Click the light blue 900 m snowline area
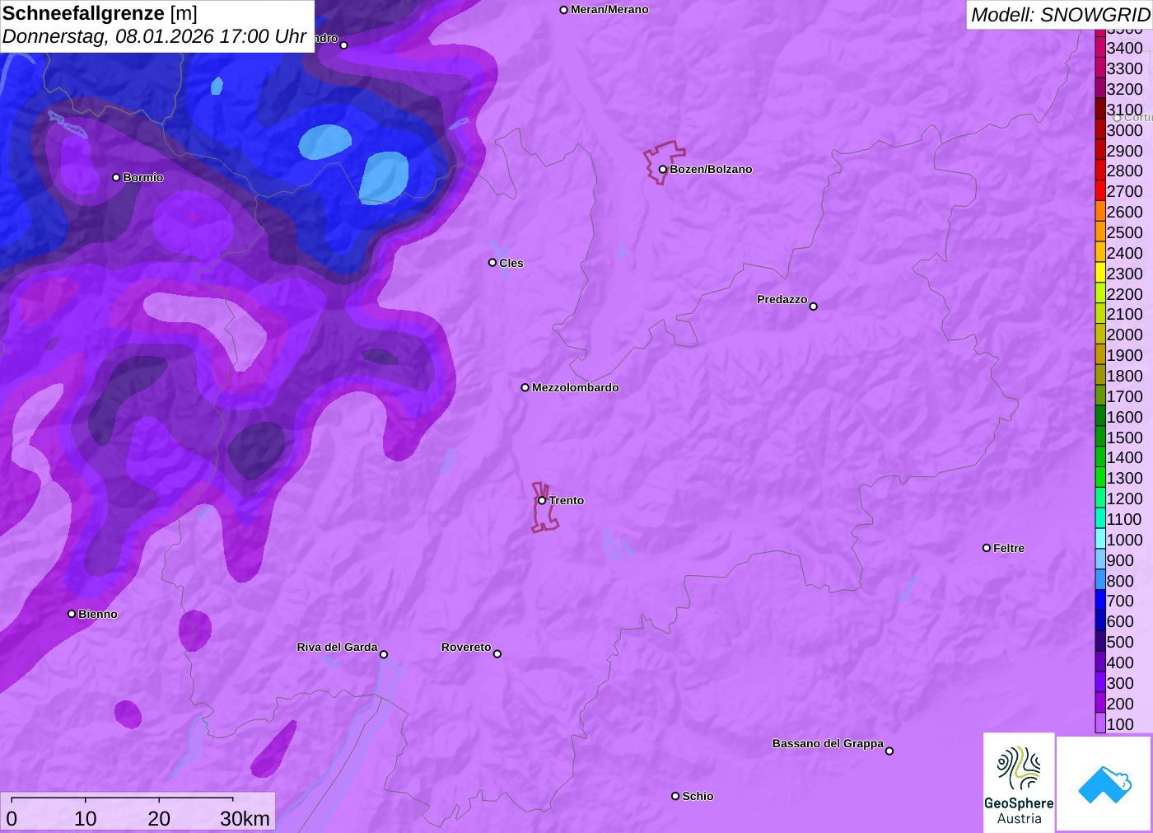This screenshot has width=1153, height=833. click(x=384, y=177)
